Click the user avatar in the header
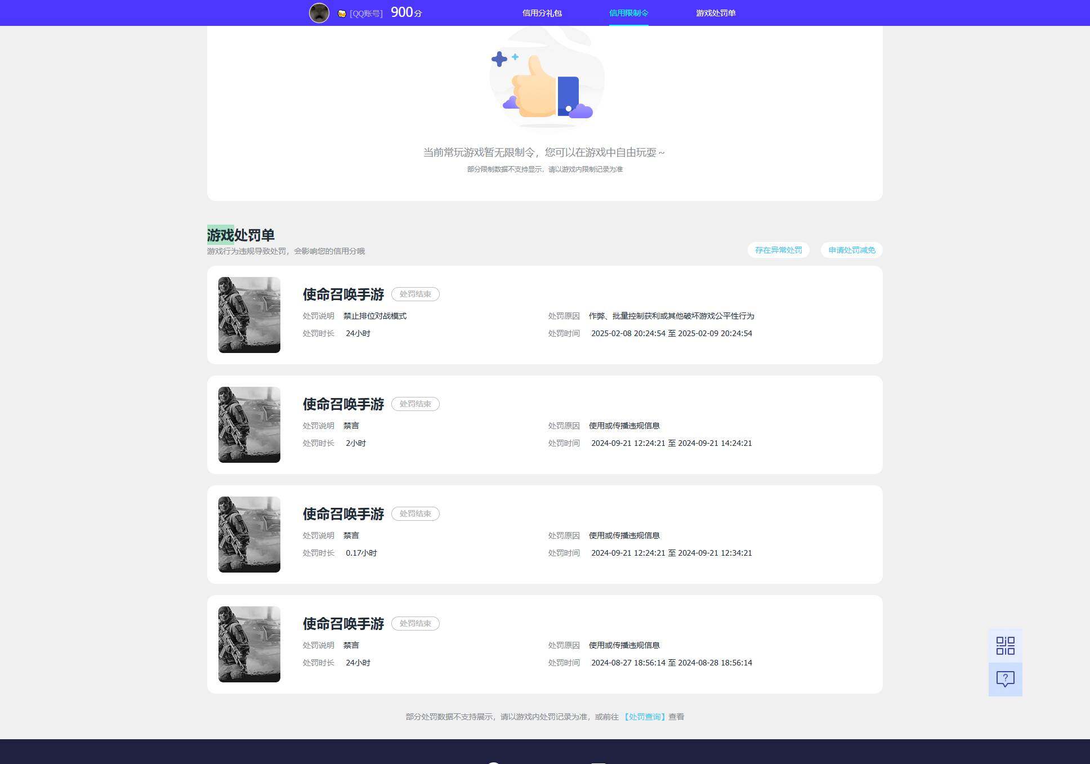The image size is (1090, 764). pyautogui.click(x=319, y=13)
